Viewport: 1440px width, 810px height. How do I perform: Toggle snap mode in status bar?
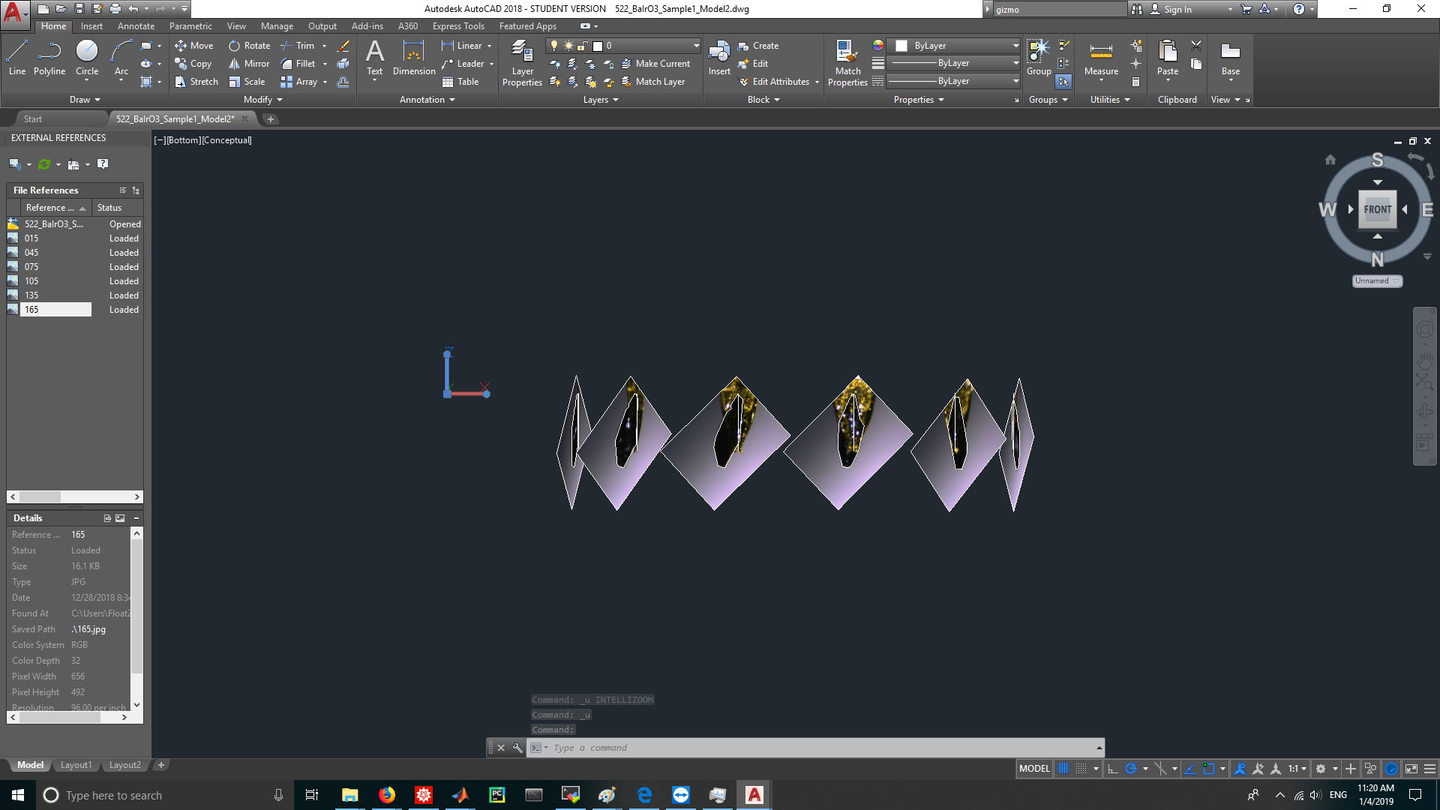[x=1081, y=769]
